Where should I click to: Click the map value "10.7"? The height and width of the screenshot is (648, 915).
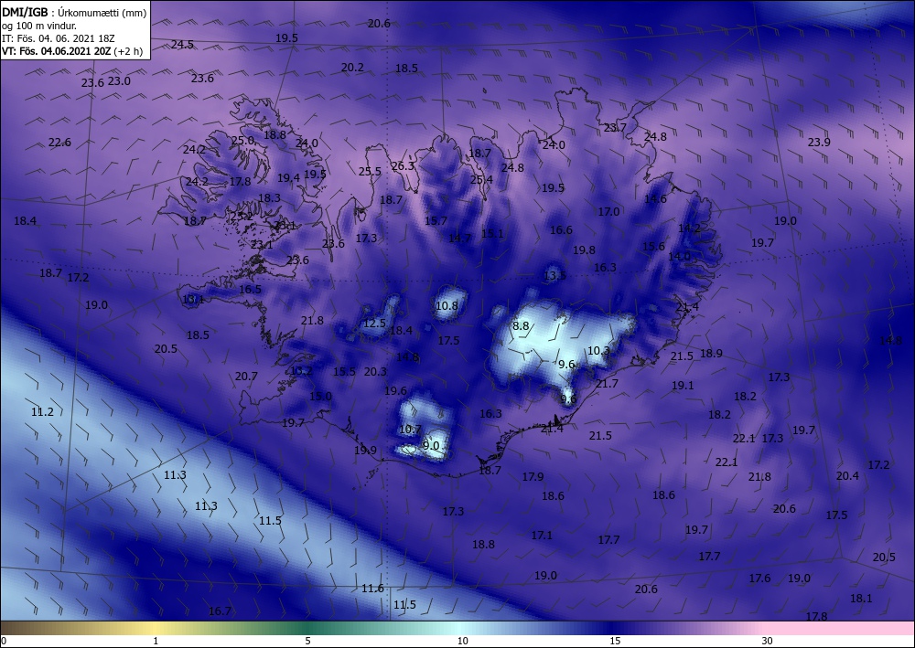point(410,430)
